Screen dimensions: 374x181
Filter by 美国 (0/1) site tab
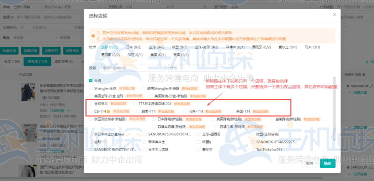point(158,55)
